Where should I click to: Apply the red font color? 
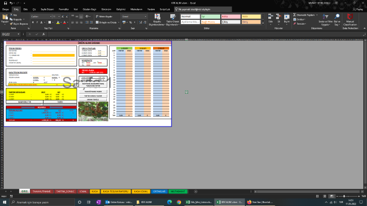pyautogui.click(x=64, y=22)
